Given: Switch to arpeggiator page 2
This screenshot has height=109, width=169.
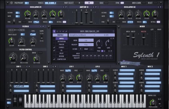Looking at the screenshot, I should (104, 51).
